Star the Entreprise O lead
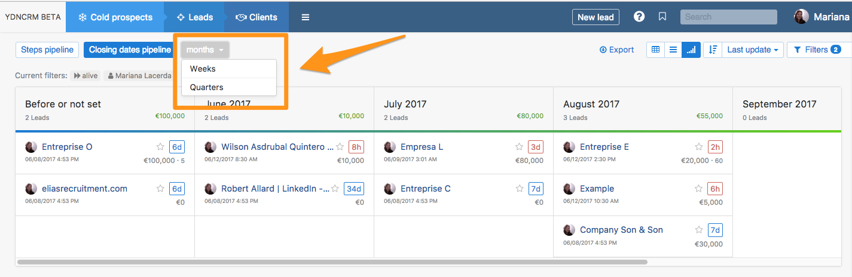Viewport: 852px width, 277px height. click(160, 147)
